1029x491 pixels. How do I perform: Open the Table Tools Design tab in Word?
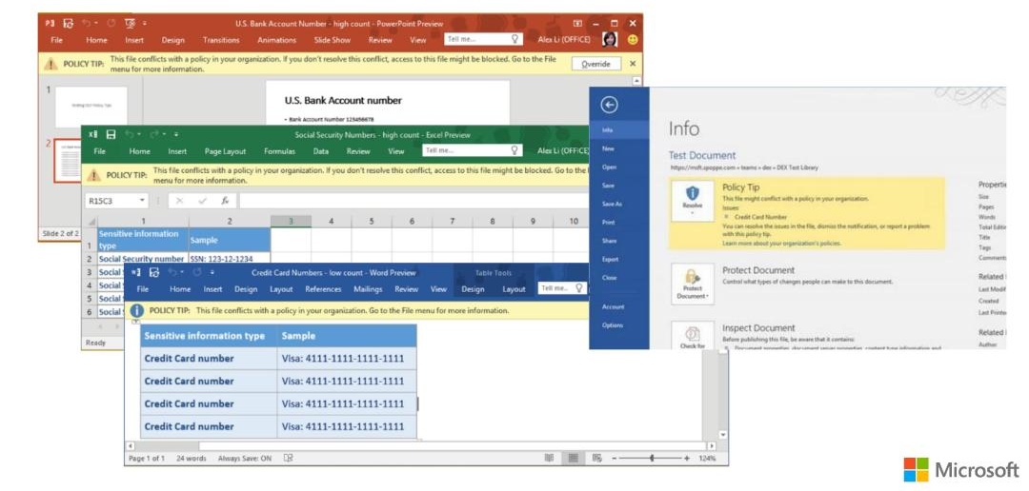(473, 289)
